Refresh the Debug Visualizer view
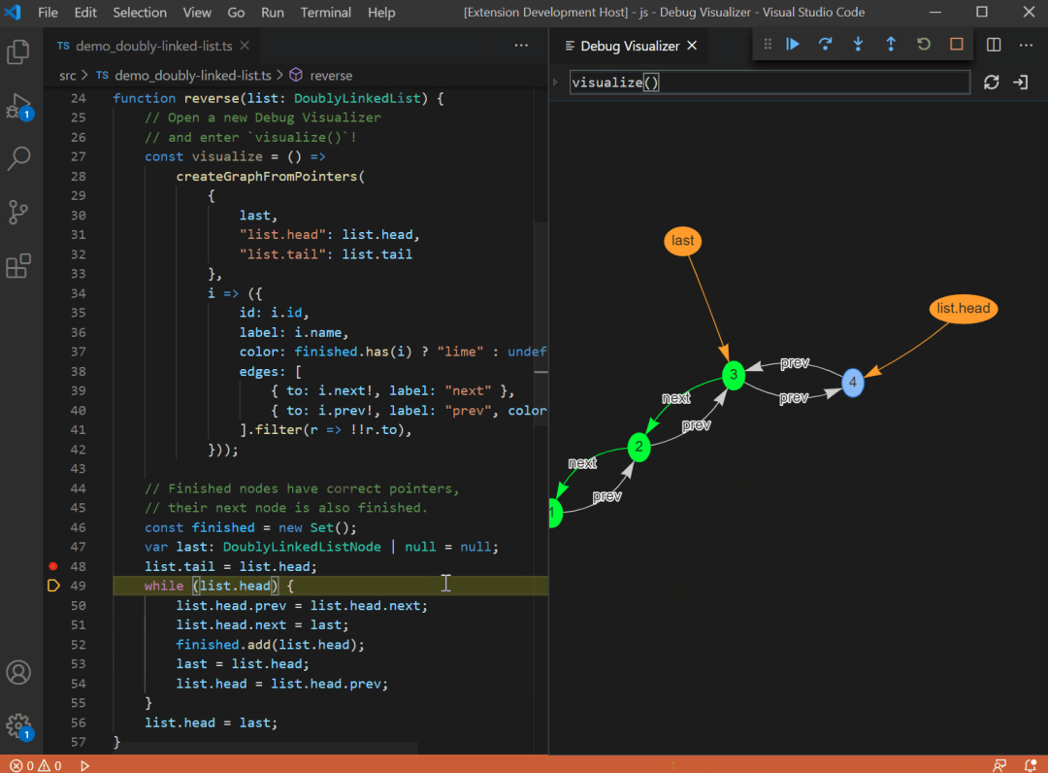The height and width of the screenshot is (773, 1048). click(991, 83)
